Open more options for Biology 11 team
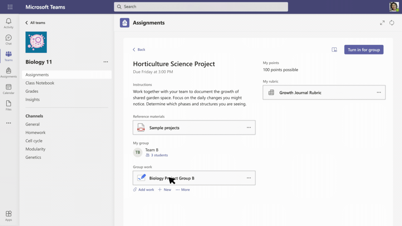Image resolution: width=402 pixels, height=226 pixels. (x=105, y=62)
